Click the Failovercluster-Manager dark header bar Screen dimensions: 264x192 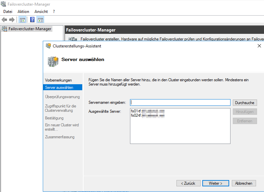point(164,30)
